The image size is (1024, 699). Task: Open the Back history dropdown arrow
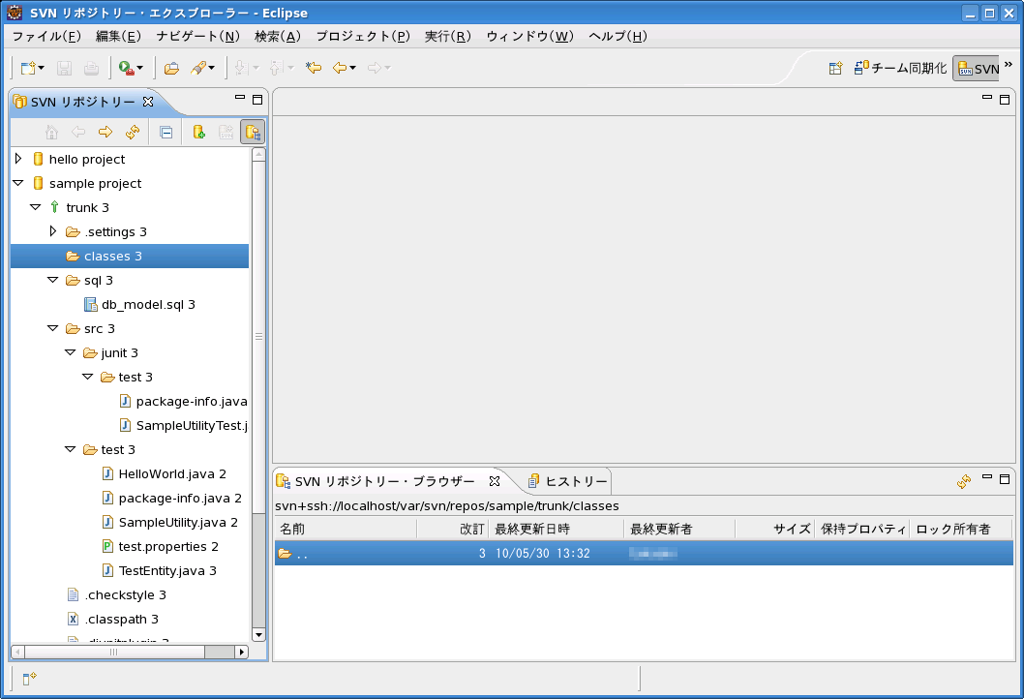[x=352, y=68]
